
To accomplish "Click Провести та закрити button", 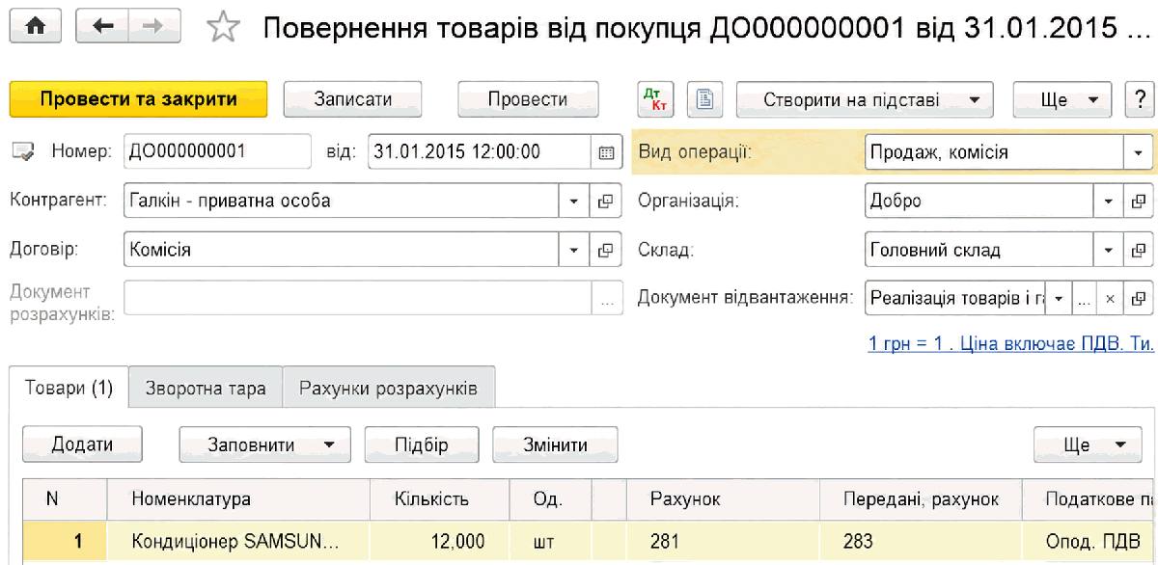I will 138,99.
